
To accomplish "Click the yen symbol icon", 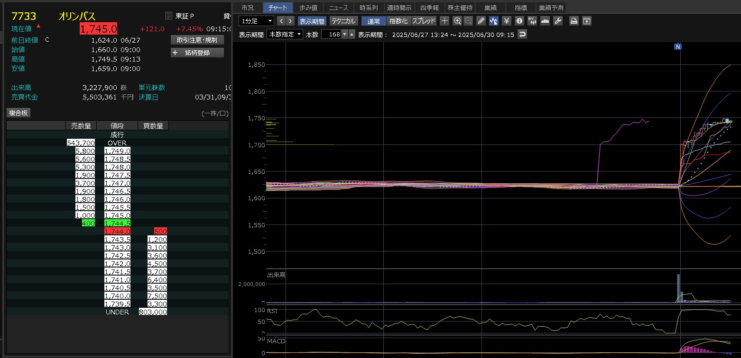I will pos(507,21).
